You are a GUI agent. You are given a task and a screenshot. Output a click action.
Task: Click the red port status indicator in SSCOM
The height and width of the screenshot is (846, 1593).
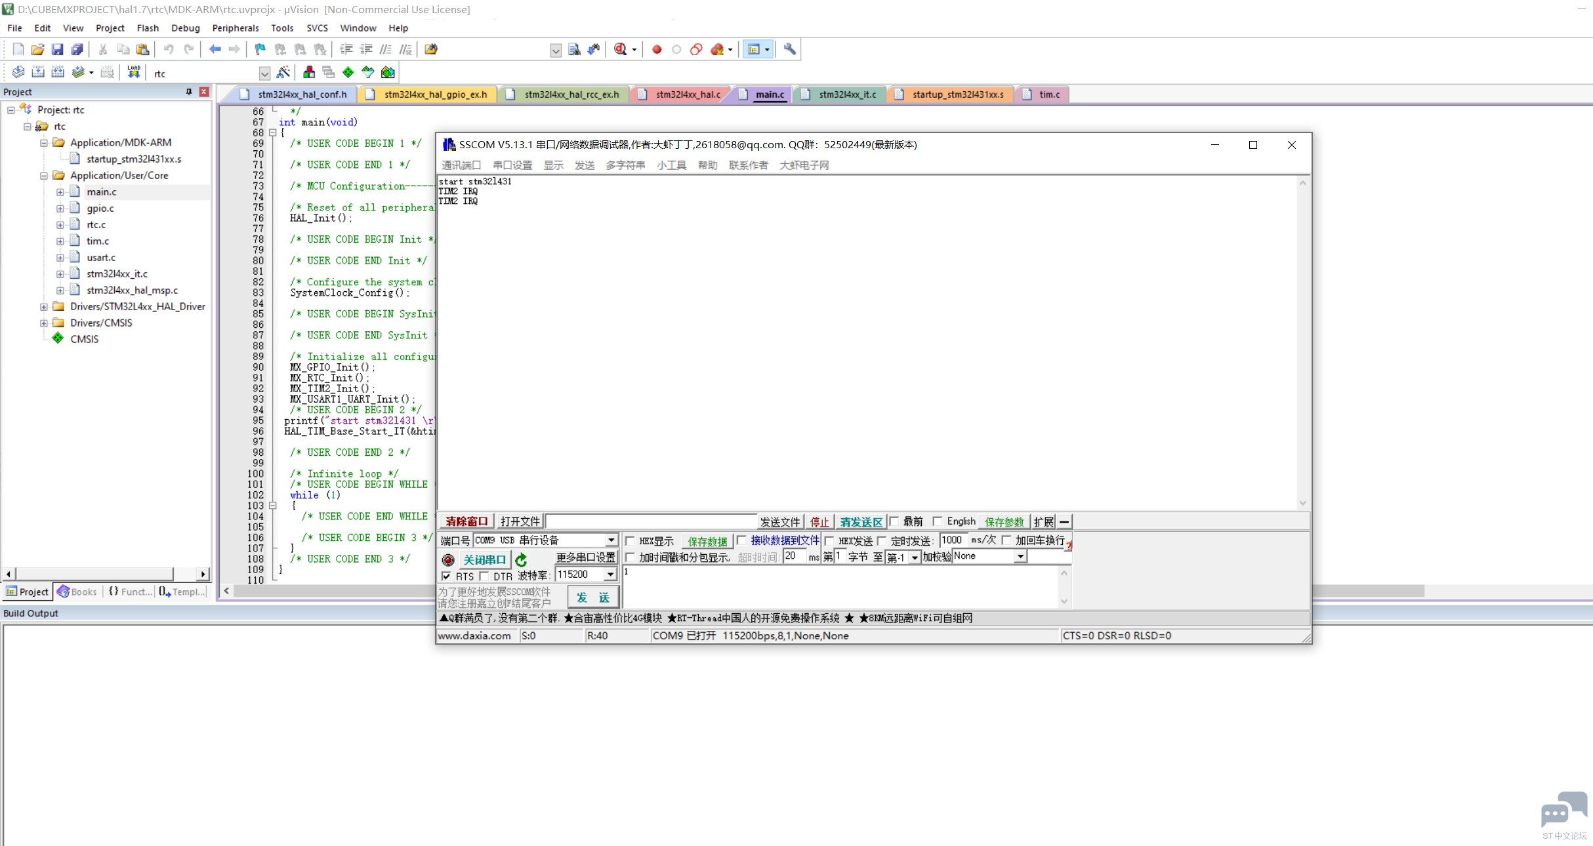click(448, 559)
